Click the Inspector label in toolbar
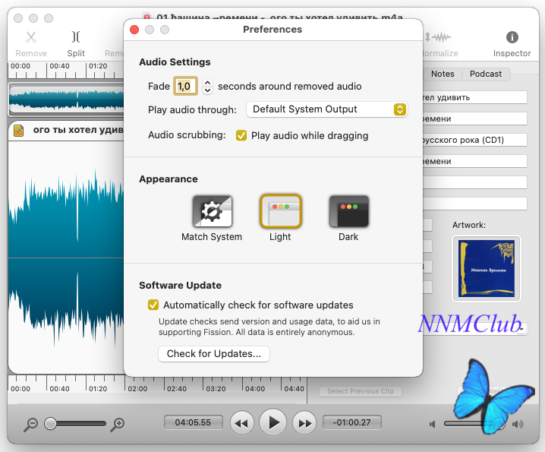The height and width of the screenshot is (452, 545). [512, 53]
